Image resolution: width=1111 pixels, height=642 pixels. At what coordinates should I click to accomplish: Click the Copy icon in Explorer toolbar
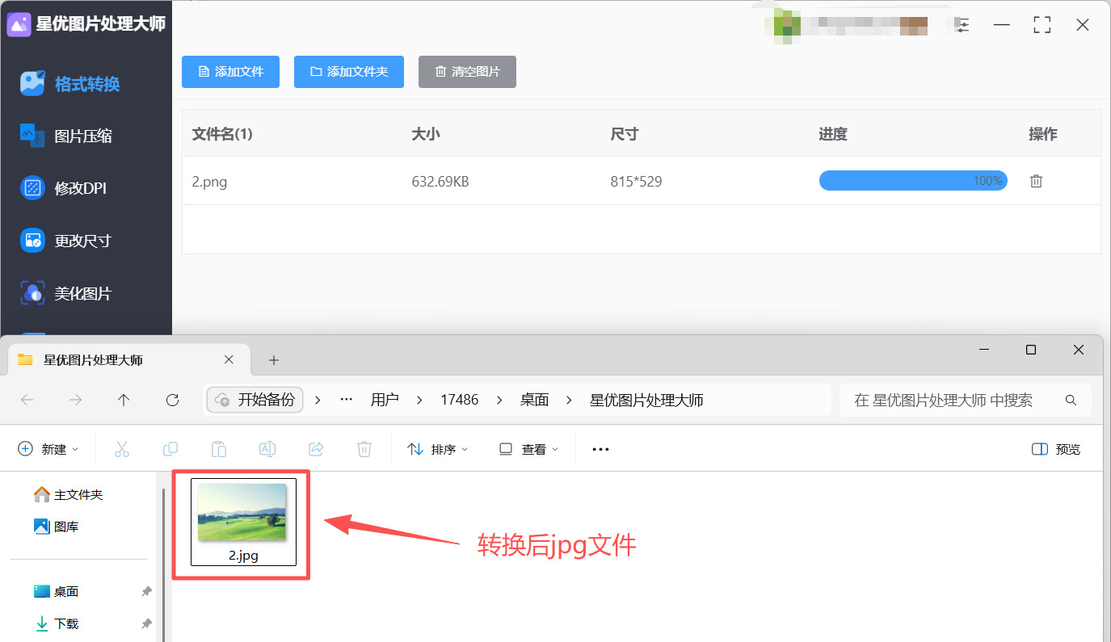click(x=170, y=449)
